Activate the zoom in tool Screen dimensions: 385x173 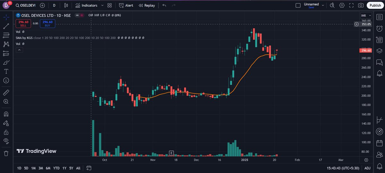pyautogui.click(x=6, y=102)
